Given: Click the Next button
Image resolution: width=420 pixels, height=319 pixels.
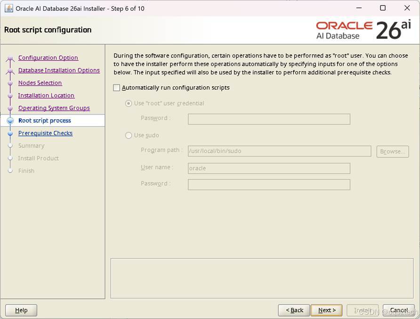Looking at the screenshot, I should [326, 311].
